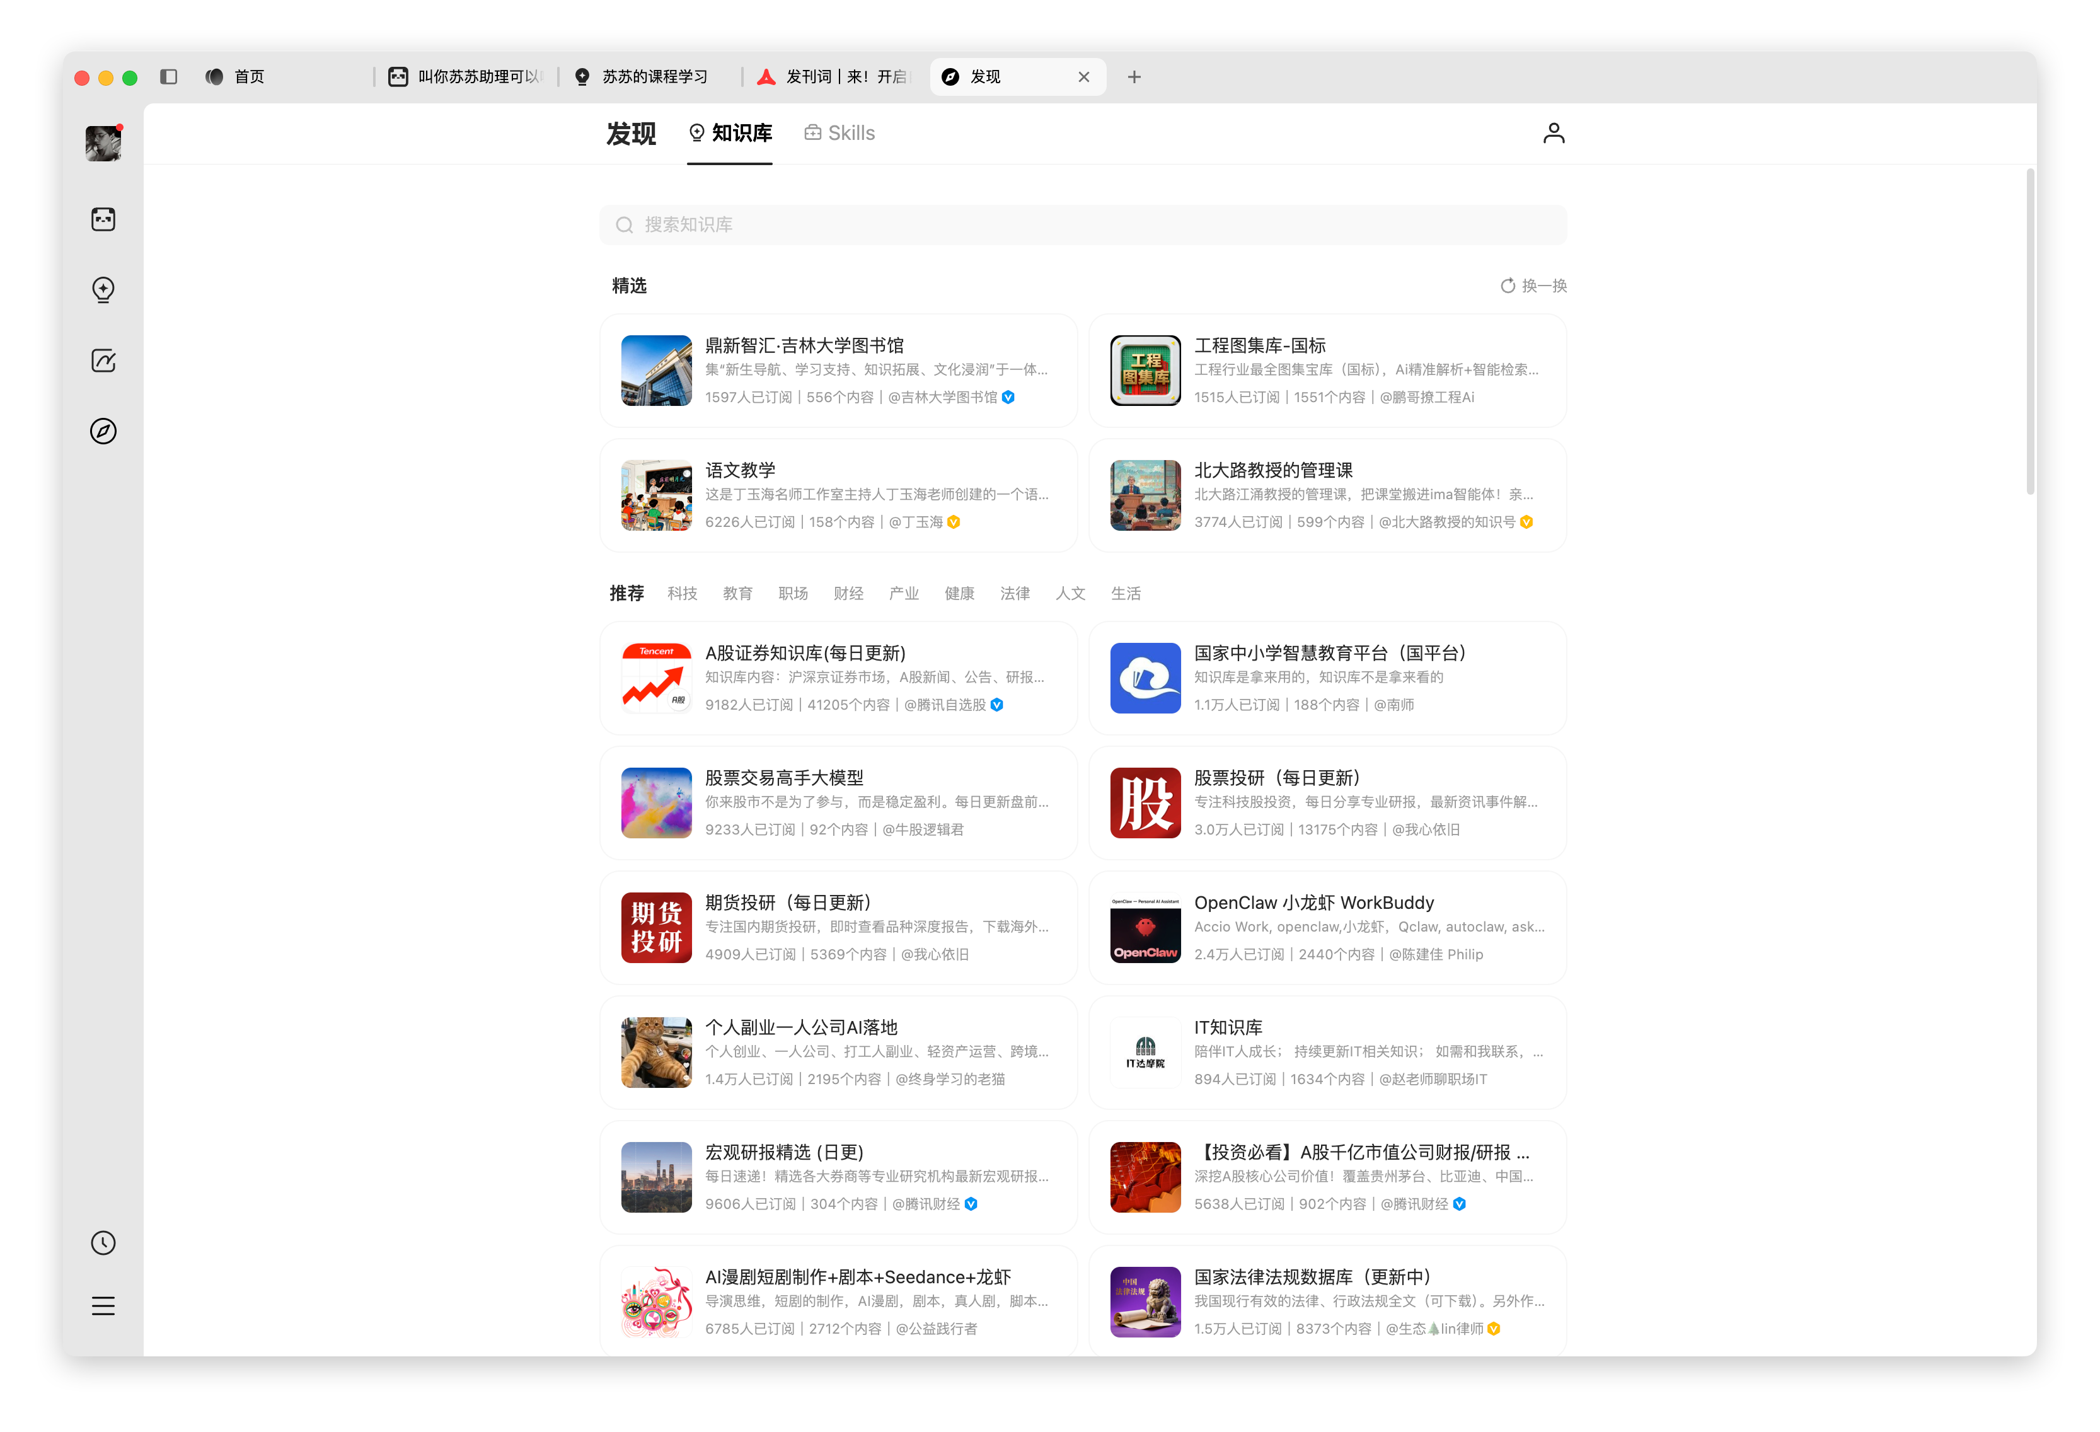The height and width of the screenshot is (1432, 2100).
Task: Add a new tab with plus icon
Action: pos(1134,77)
